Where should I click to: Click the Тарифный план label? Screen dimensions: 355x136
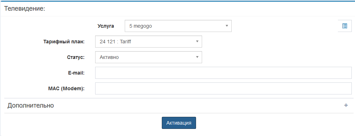(64, 42)
